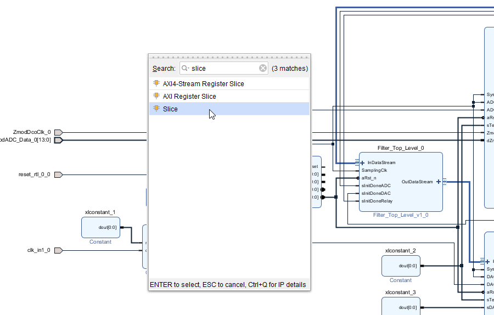
Task: Click Constant label under xlconstant_2
Action: (401, 280)
